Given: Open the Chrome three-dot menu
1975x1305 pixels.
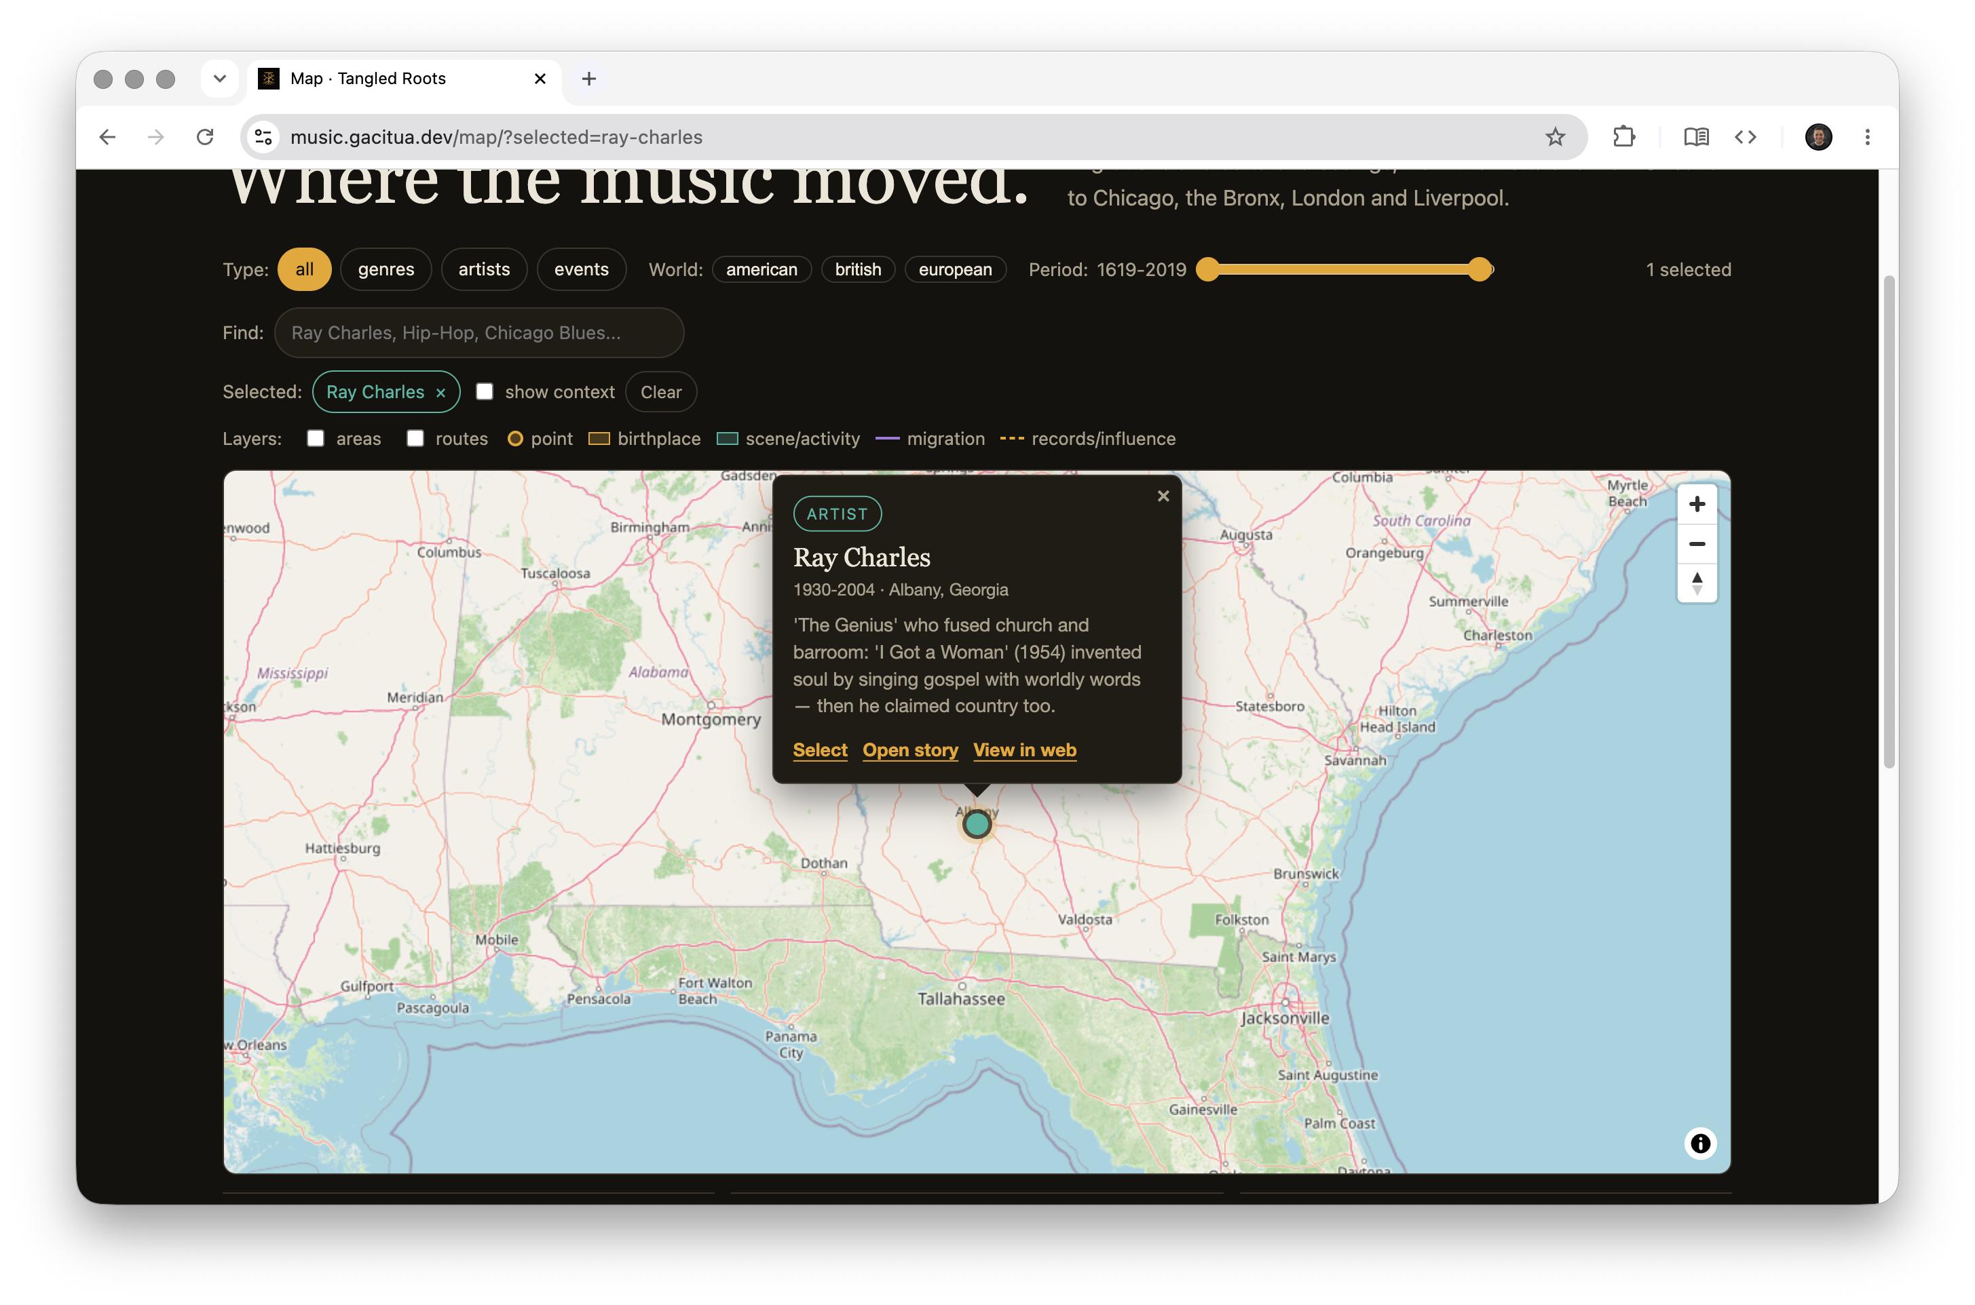Looking at the screenshot, I should [x=1867, y=137].
